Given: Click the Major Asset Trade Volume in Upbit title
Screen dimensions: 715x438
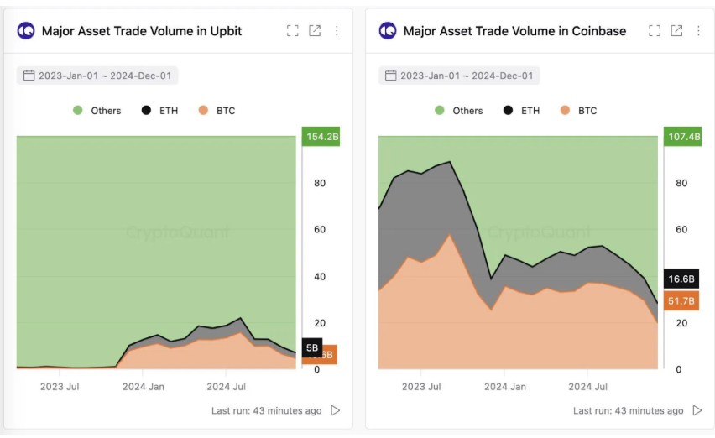Looking at the screenshot, I should [x=142, y=31].
